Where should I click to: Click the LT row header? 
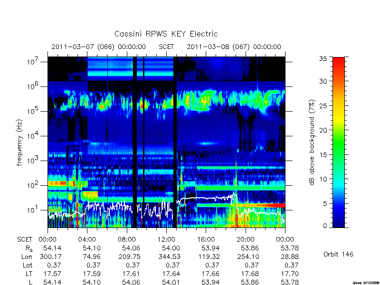[x=29, y=274]
